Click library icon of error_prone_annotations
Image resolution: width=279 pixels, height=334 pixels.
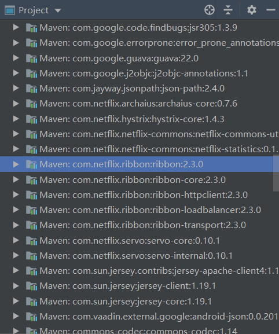tap(31, 43)
